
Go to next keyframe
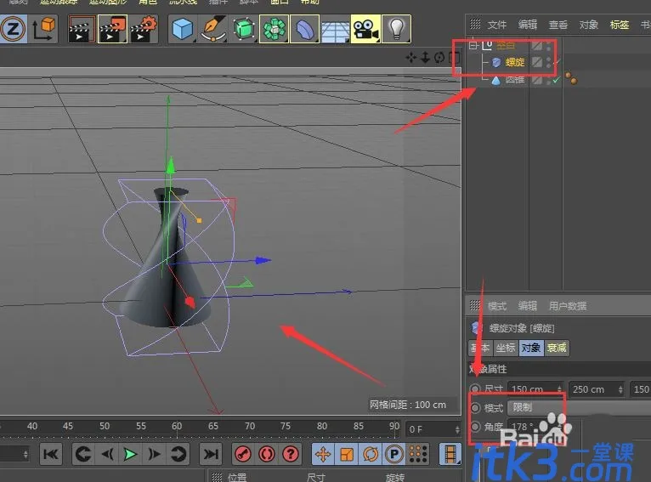[x=178, y=454]
